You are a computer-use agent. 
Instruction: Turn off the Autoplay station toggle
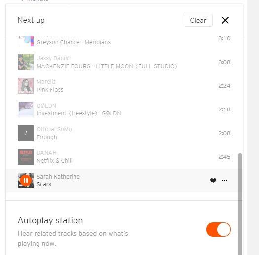point(219,229)
